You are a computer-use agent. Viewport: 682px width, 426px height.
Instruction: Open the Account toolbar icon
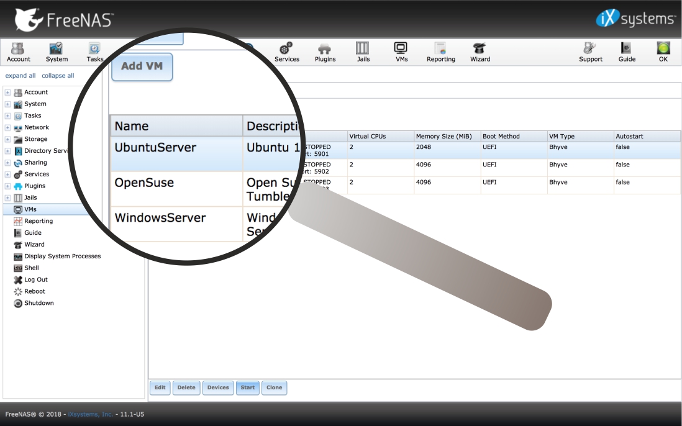[x=18, y=52]
